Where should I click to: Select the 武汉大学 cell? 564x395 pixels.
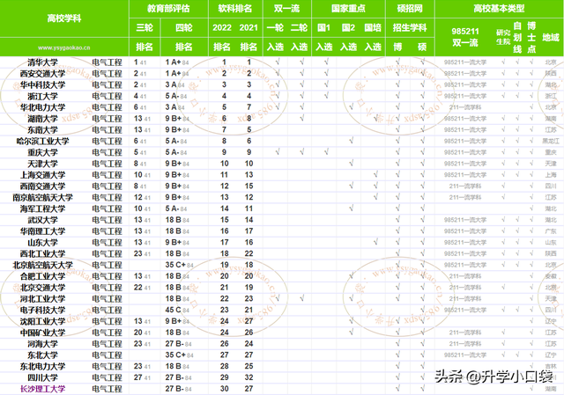coord(42,220)
